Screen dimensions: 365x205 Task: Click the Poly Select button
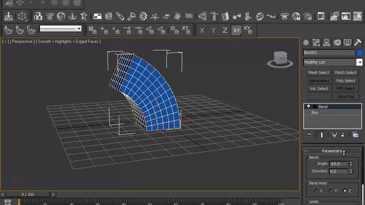coord(346,81)
